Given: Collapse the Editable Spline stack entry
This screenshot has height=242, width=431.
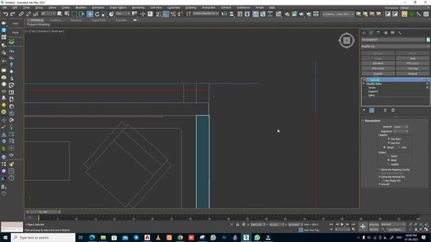Looking at the screenshot, I should pos(364,83).
